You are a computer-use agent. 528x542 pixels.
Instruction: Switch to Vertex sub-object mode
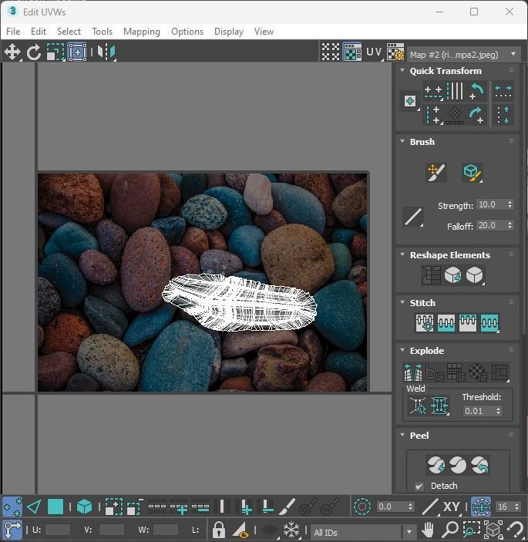coord(12,507)
